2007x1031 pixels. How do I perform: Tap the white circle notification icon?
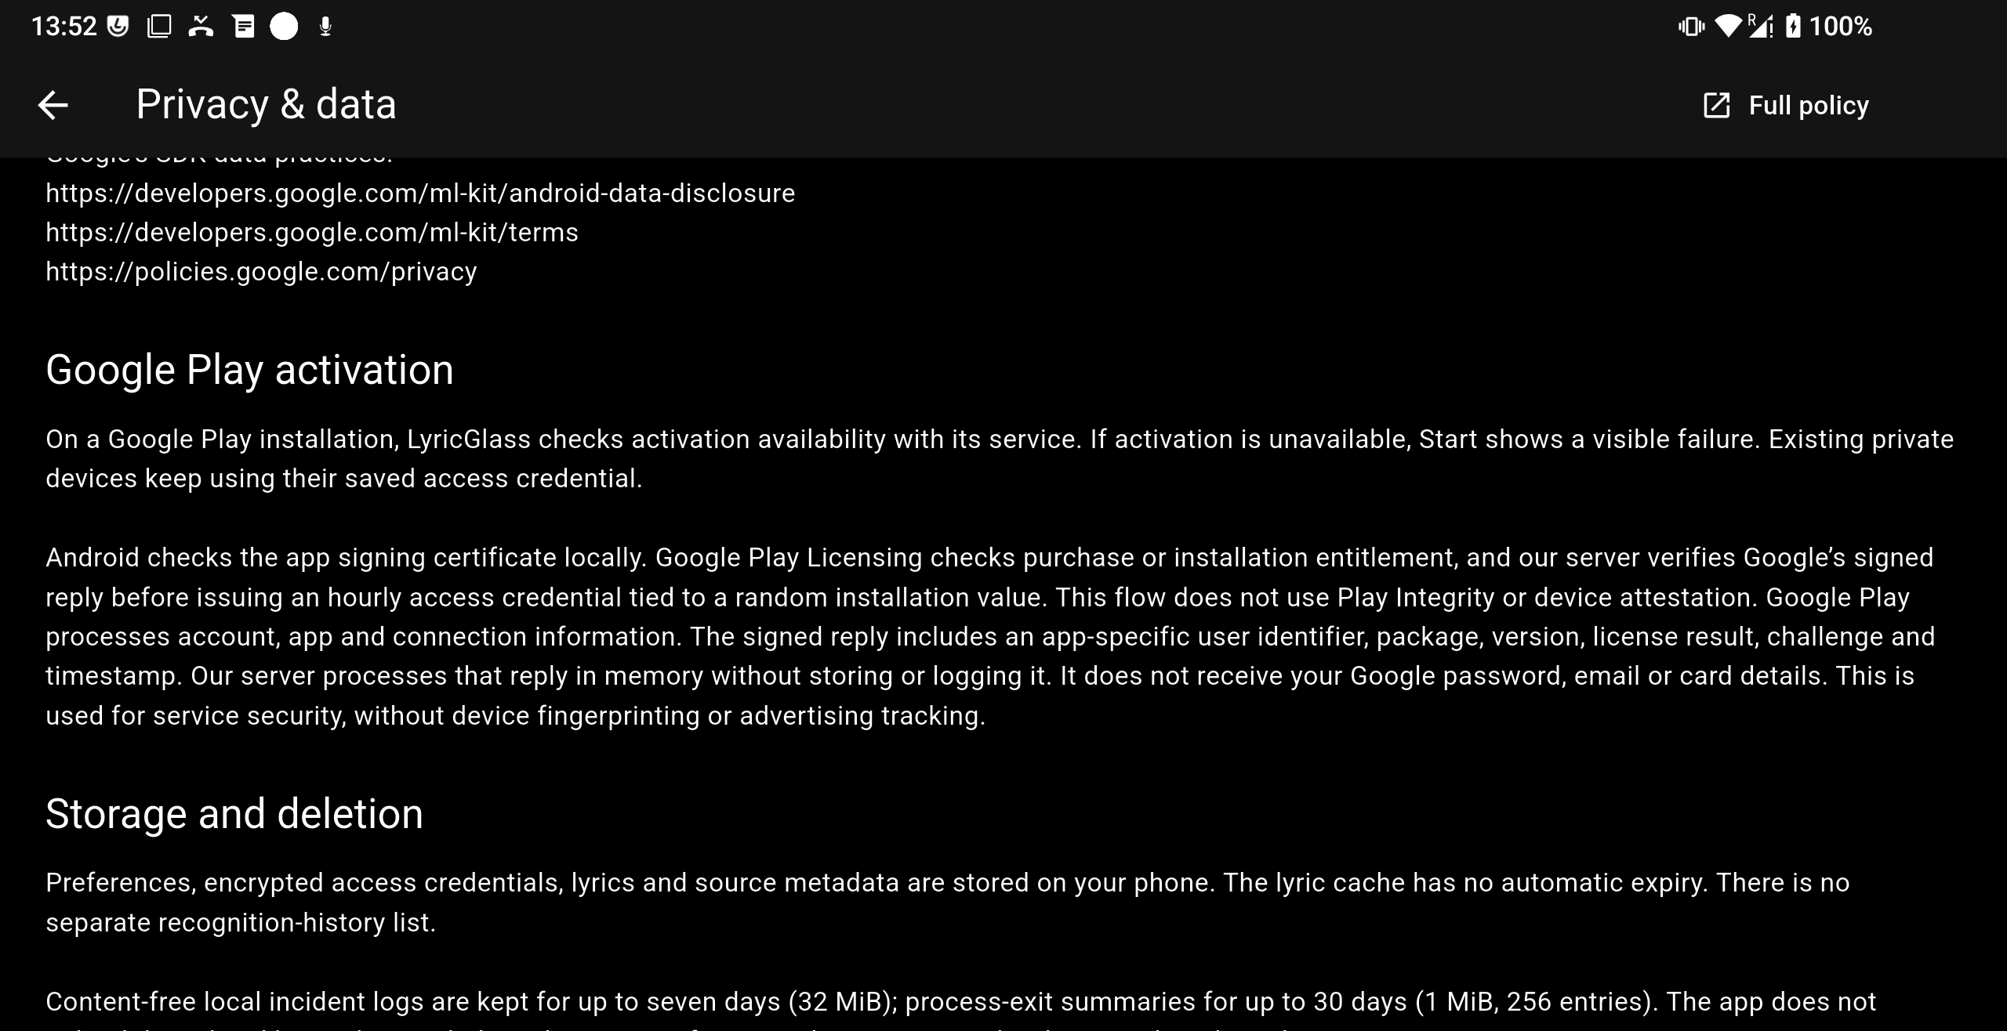pos(284,27)
